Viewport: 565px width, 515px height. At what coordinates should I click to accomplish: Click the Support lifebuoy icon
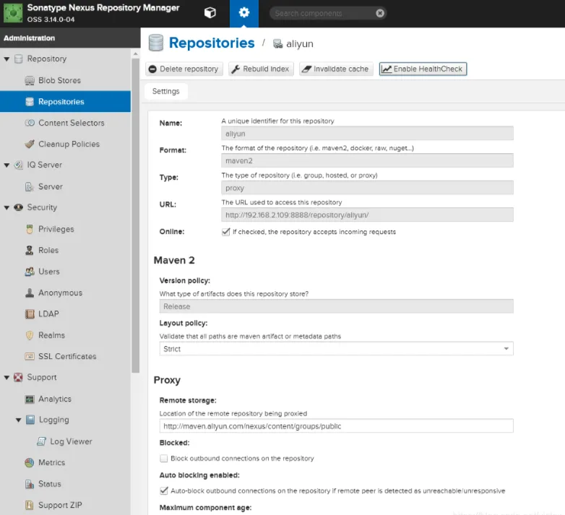tap(18, 378)
